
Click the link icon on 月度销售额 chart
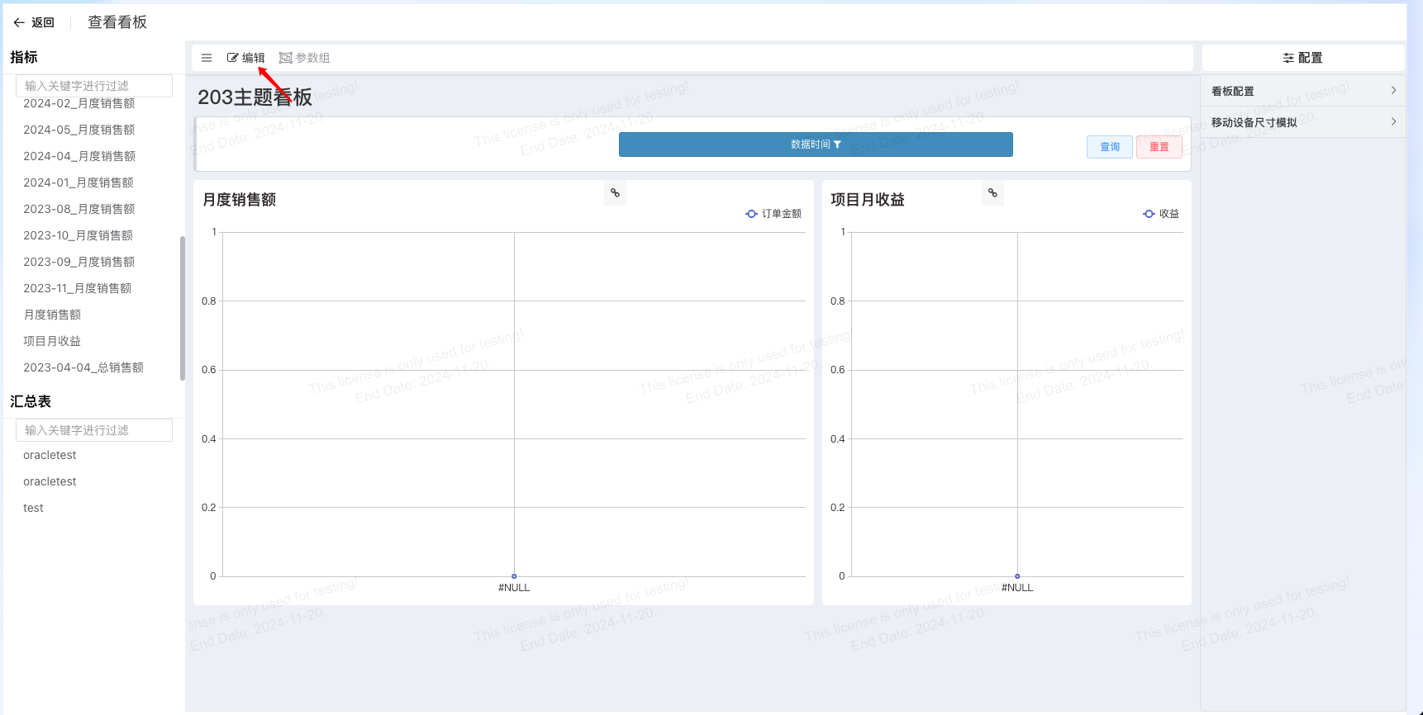(x=615, y=193)
